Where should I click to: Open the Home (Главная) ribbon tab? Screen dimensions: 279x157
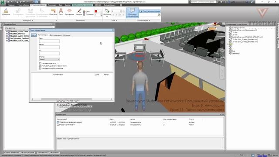[11, 5]
